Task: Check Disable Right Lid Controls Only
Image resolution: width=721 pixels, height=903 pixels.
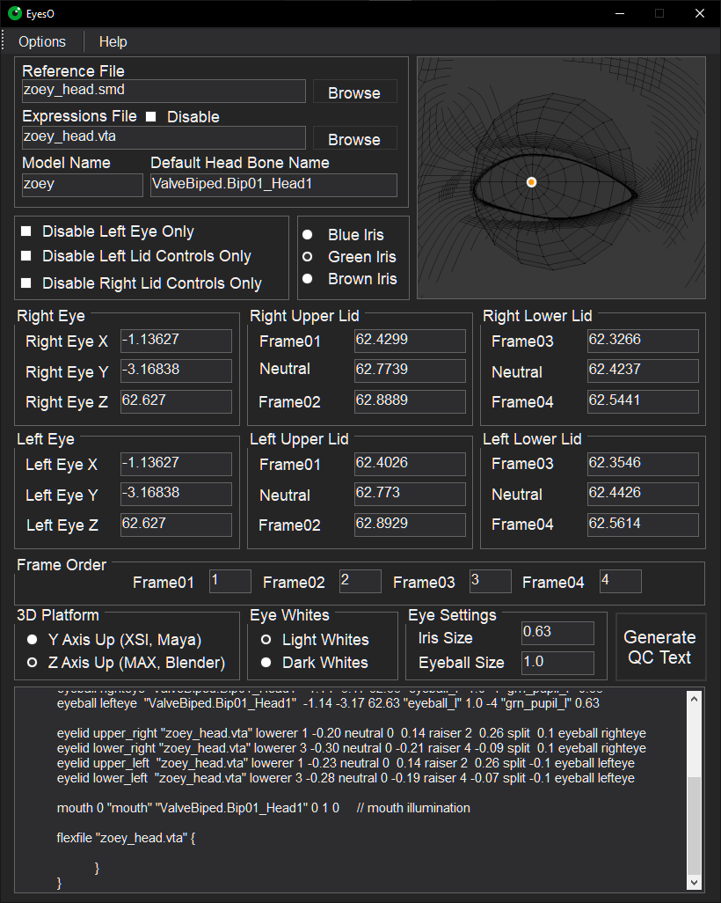Action: point(25,283)
